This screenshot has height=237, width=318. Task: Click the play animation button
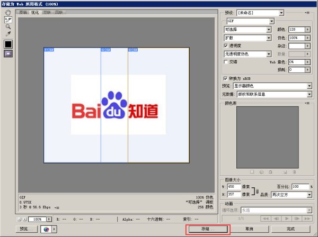pyautogui.click(x=287, y=218)
